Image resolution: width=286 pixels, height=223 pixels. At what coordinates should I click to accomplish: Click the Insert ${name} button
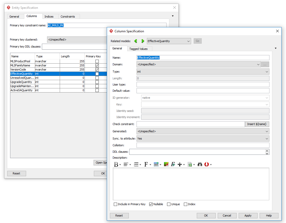[257, 124]
